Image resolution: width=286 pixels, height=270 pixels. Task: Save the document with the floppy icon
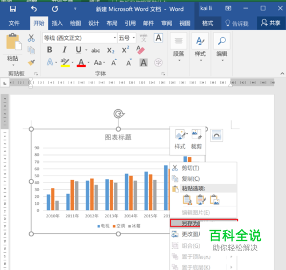tap(13, 9)
